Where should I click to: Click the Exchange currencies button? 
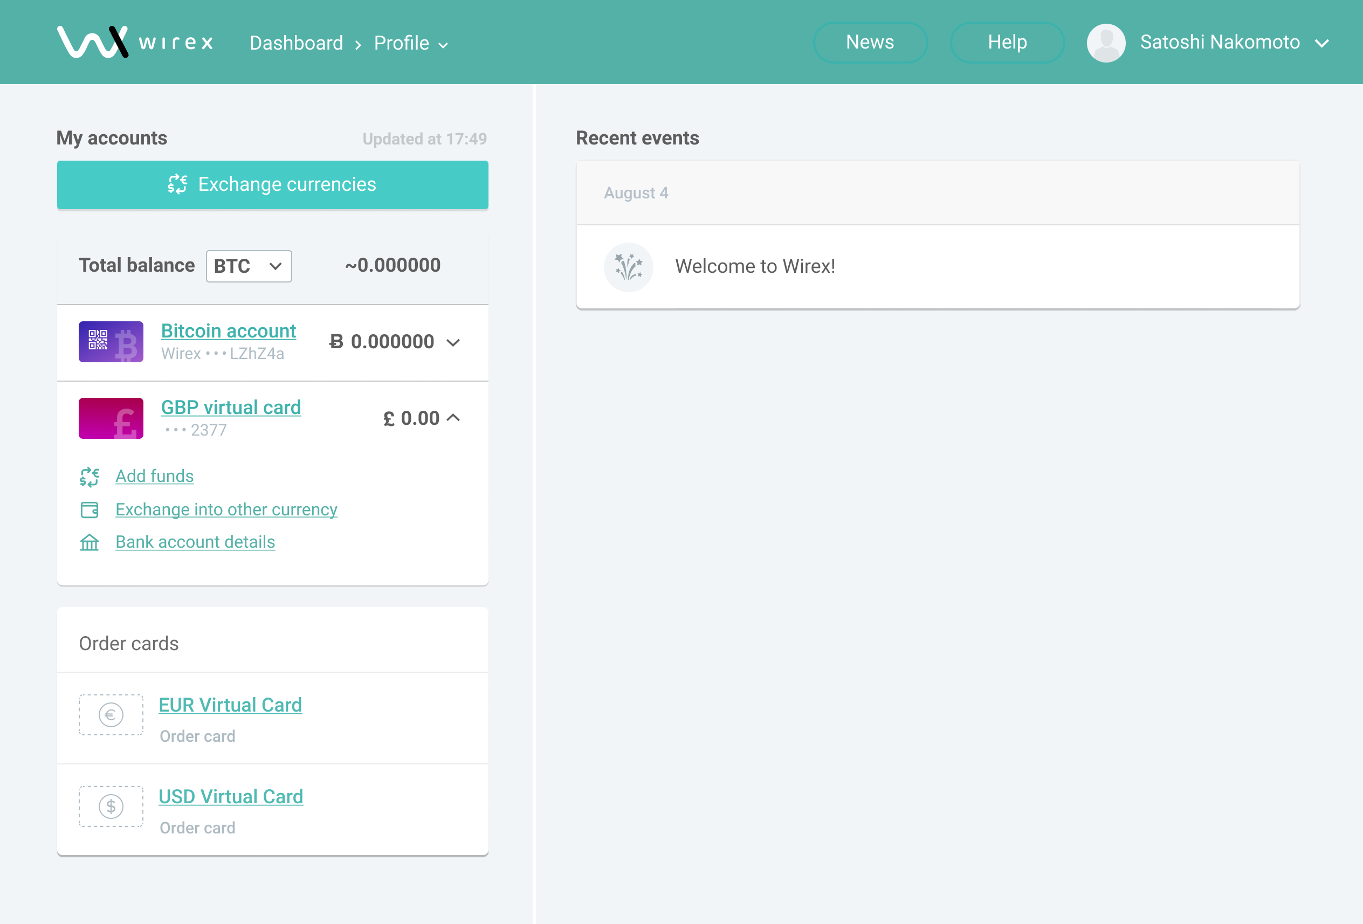tap(273, 185)
